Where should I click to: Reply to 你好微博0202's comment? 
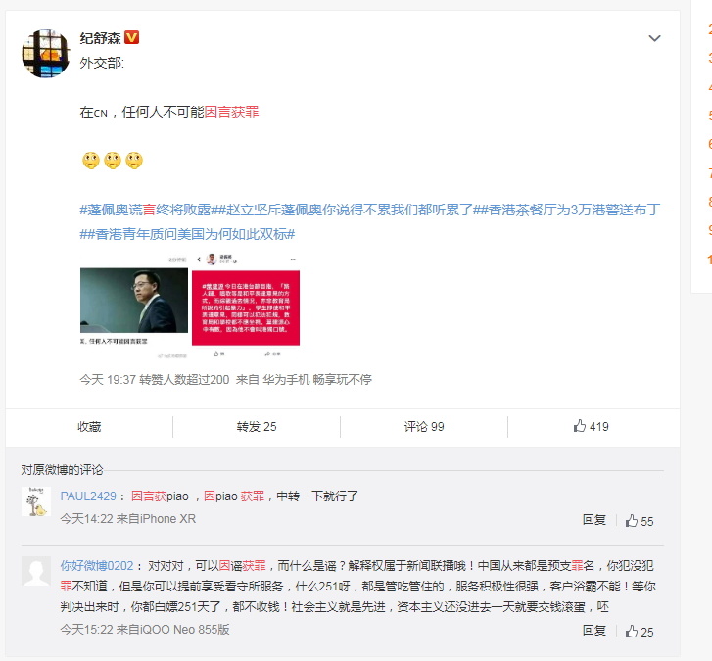point(594,631)
